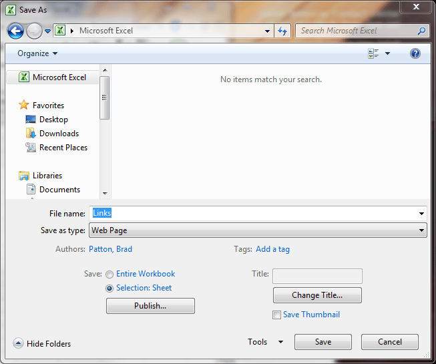Click the blue Help question mark icon
Image resolution: width=436 pixels, height=364 pixels.
[x=415, y=53]
